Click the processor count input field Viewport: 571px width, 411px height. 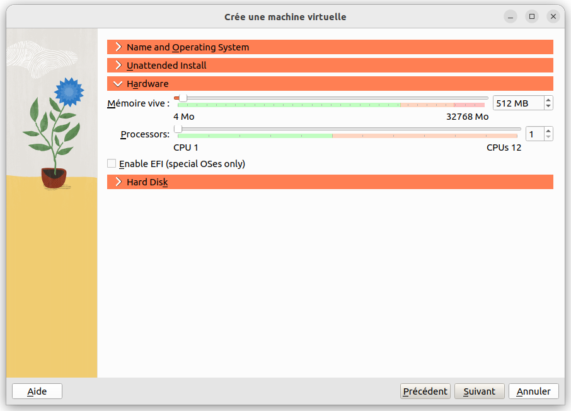(534, 134)
